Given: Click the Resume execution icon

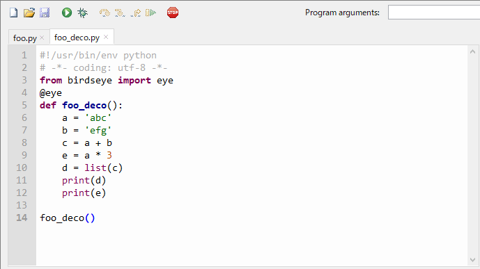Looking at the screenshot, I should [150, 13].
